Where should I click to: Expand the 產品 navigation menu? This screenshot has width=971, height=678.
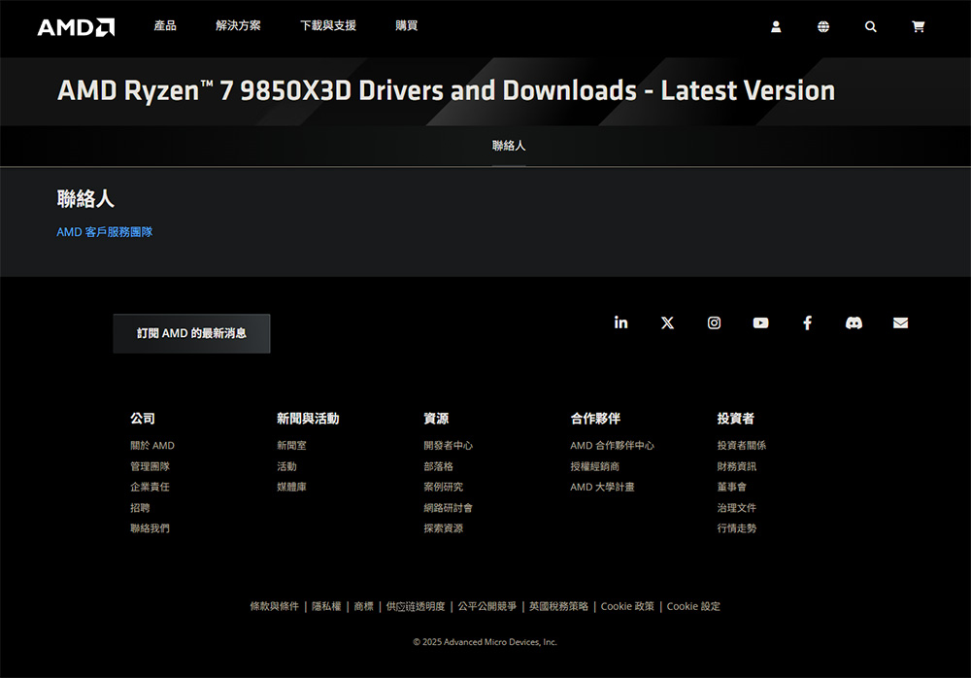(165, 26)
